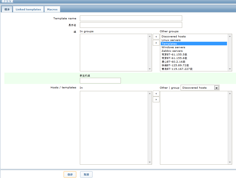This screenshot has height=178, width=236.
Task: Click the hosts « move-left button
Action: tap(156, 94)
